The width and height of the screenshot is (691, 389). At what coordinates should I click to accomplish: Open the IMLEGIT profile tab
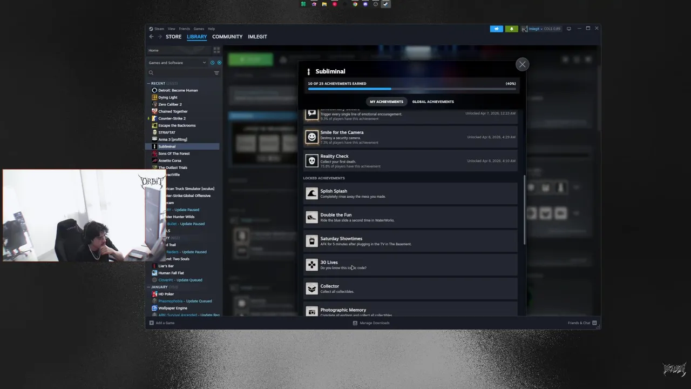[258, 37]
